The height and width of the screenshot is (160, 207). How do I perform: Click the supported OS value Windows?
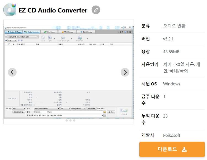tap(172, 84)
